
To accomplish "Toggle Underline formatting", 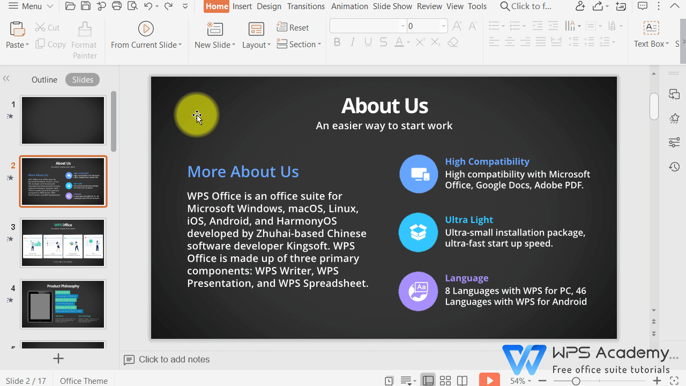I will click(x=368, y=42).
